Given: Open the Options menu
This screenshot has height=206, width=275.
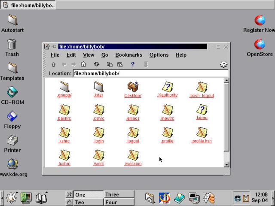Looking at the screenshot, I should 159,55.
